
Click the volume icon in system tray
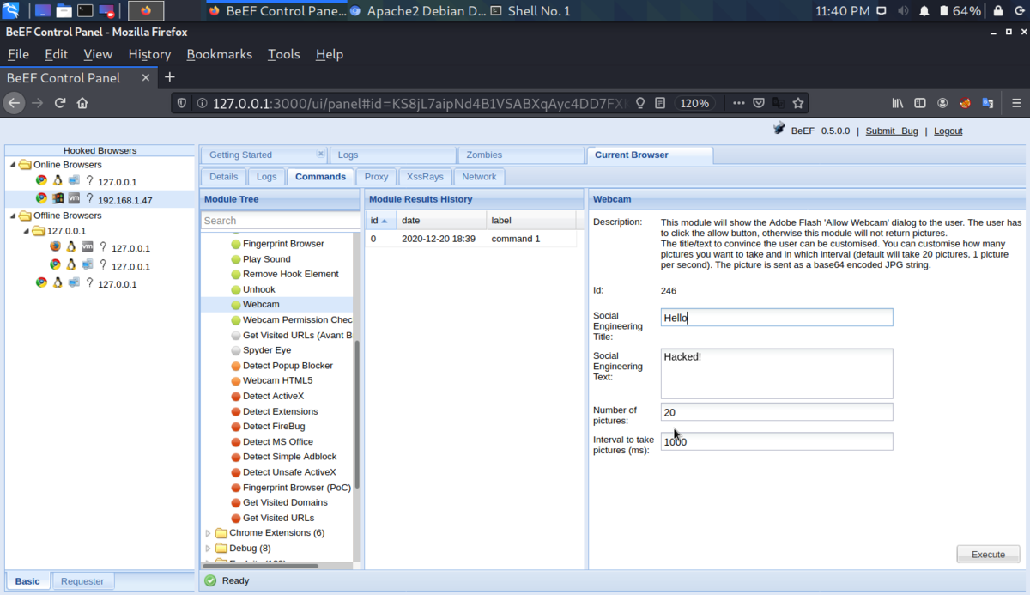(x=904, y=11)
